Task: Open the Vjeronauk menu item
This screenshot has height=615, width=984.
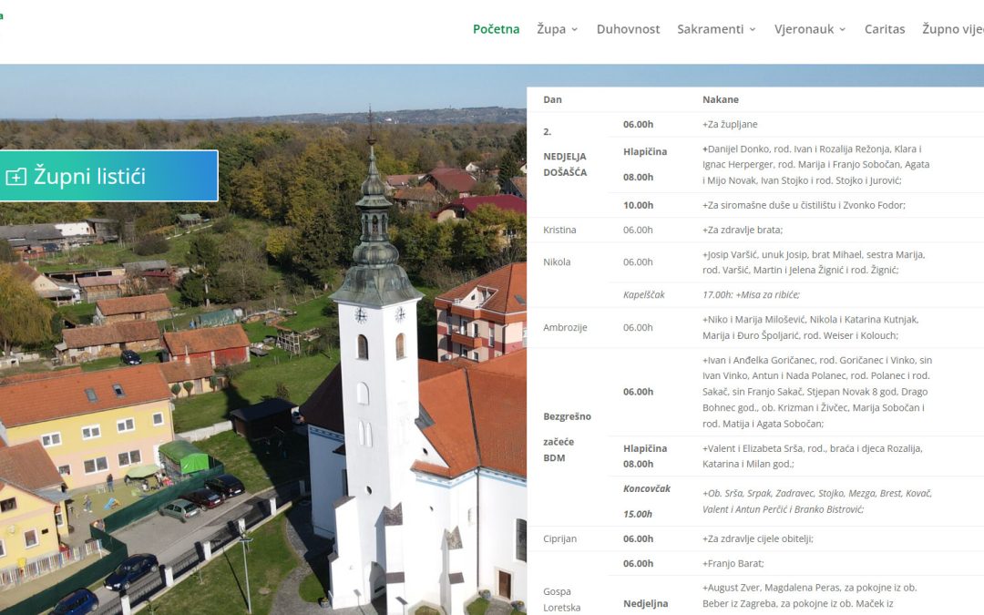Action: 804,29
